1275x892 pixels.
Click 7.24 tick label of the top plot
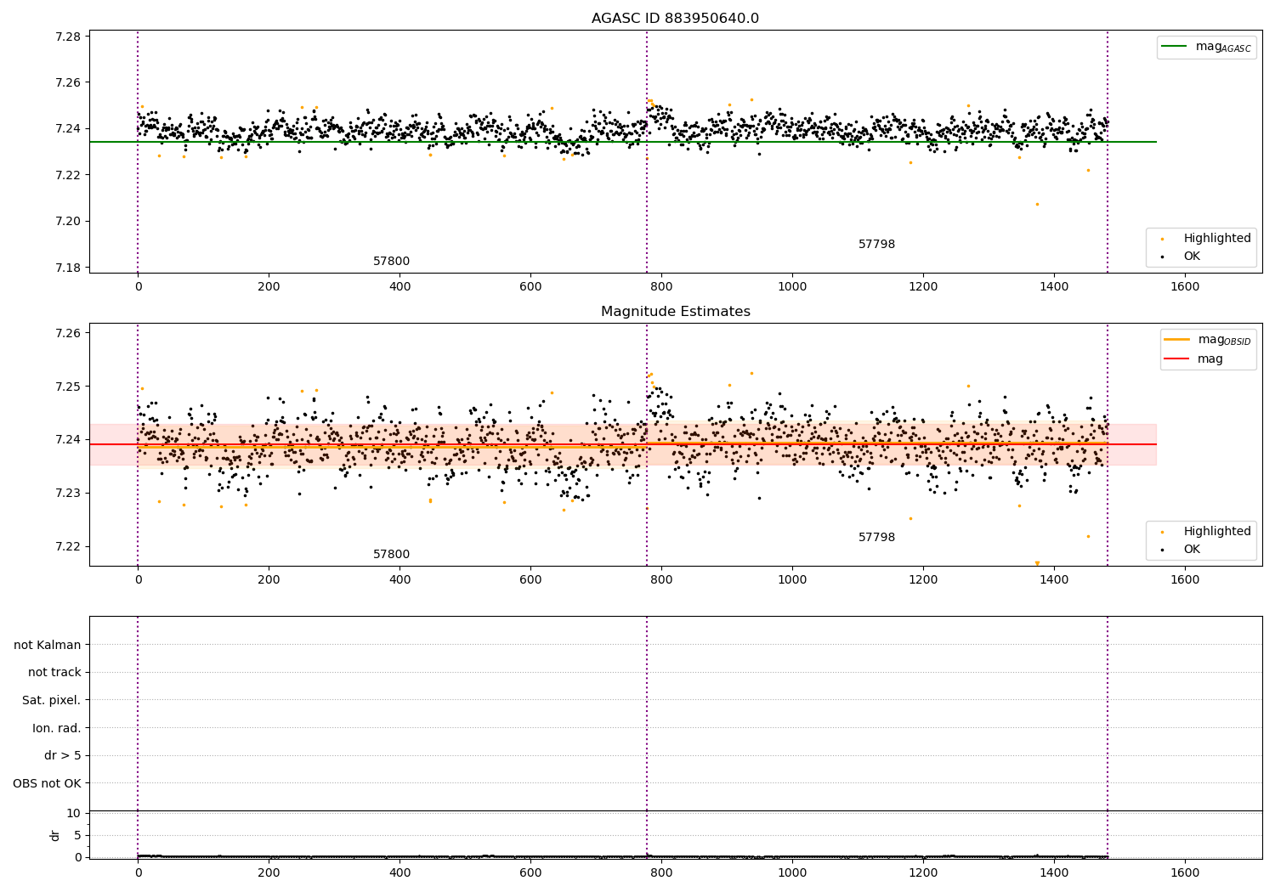click(66, 129)
